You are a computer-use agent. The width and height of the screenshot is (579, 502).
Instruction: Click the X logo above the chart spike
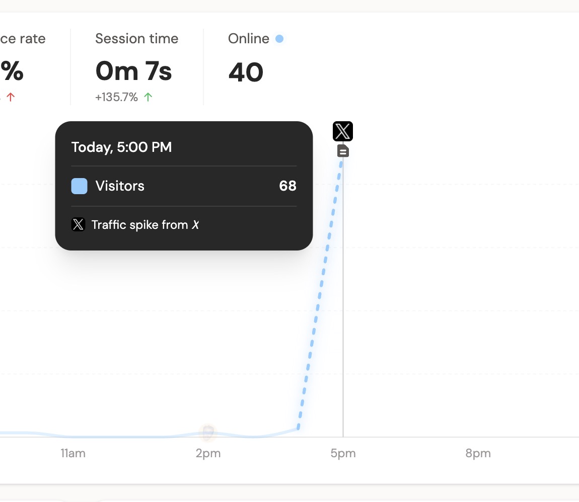(x=343, y=131)
